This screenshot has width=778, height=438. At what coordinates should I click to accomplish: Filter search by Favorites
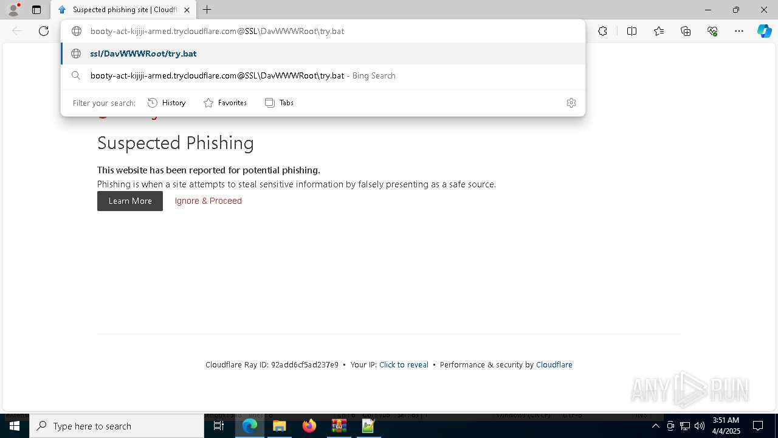click(225, 103)
